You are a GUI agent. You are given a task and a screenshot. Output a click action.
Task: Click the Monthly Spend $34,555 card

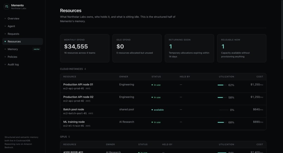85,48
